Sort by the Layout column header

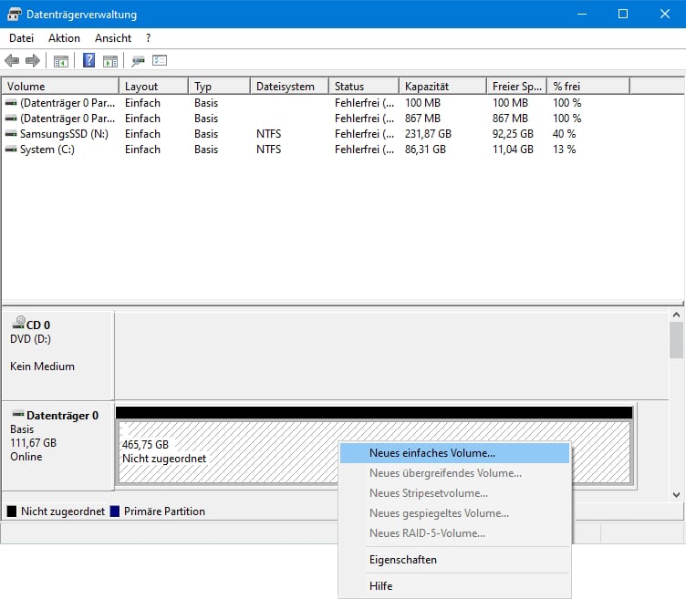[153, 86]
